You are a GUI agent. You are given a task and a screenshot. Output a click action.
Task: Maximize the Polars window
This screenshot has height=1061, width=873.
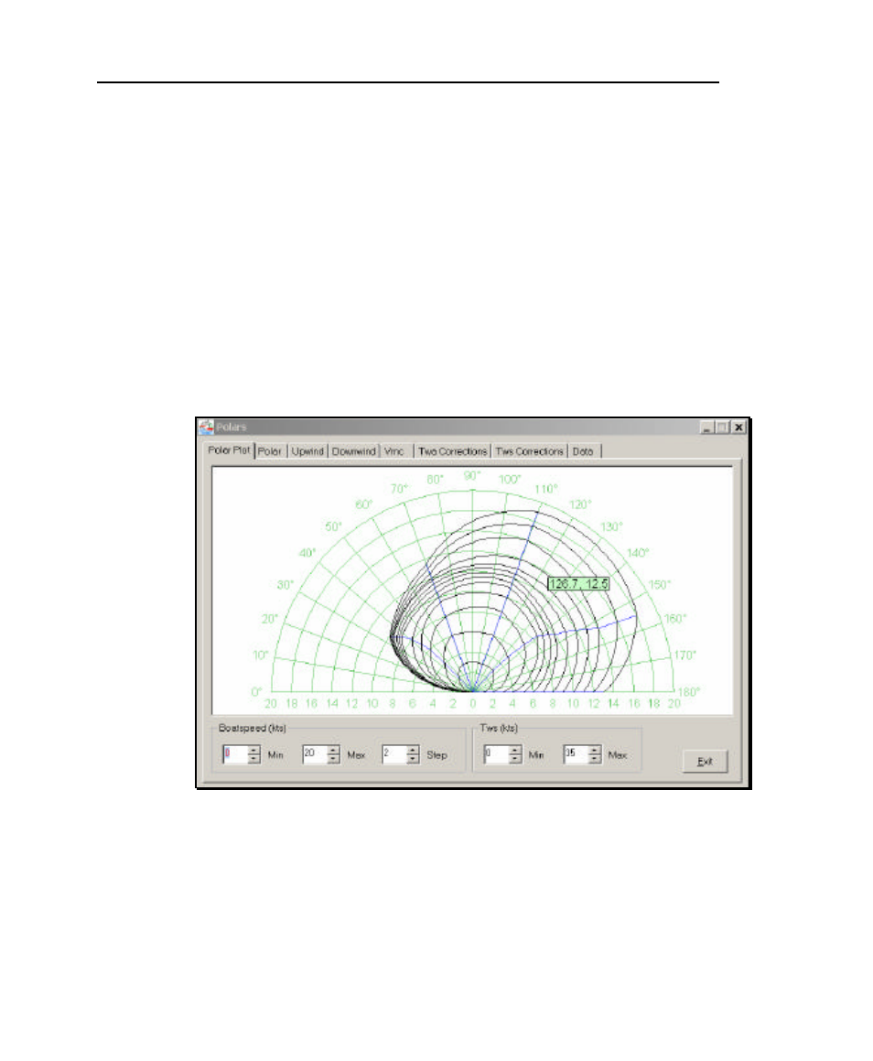click(722, 427)
